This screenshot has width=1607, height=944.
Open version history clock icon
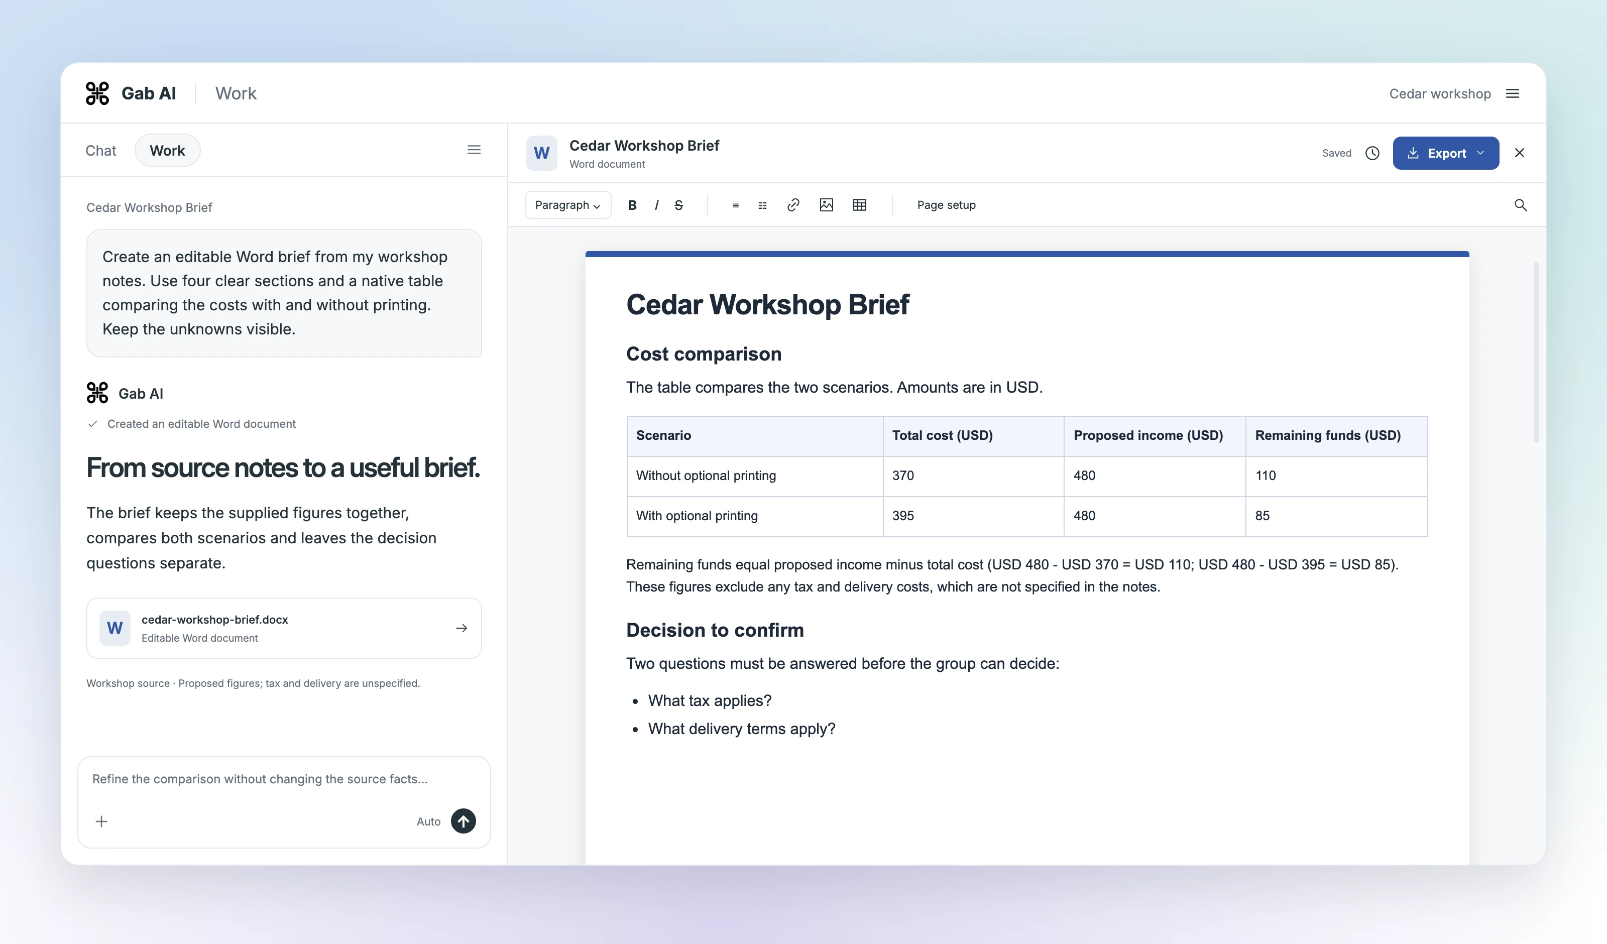[x=1372, y=153]
